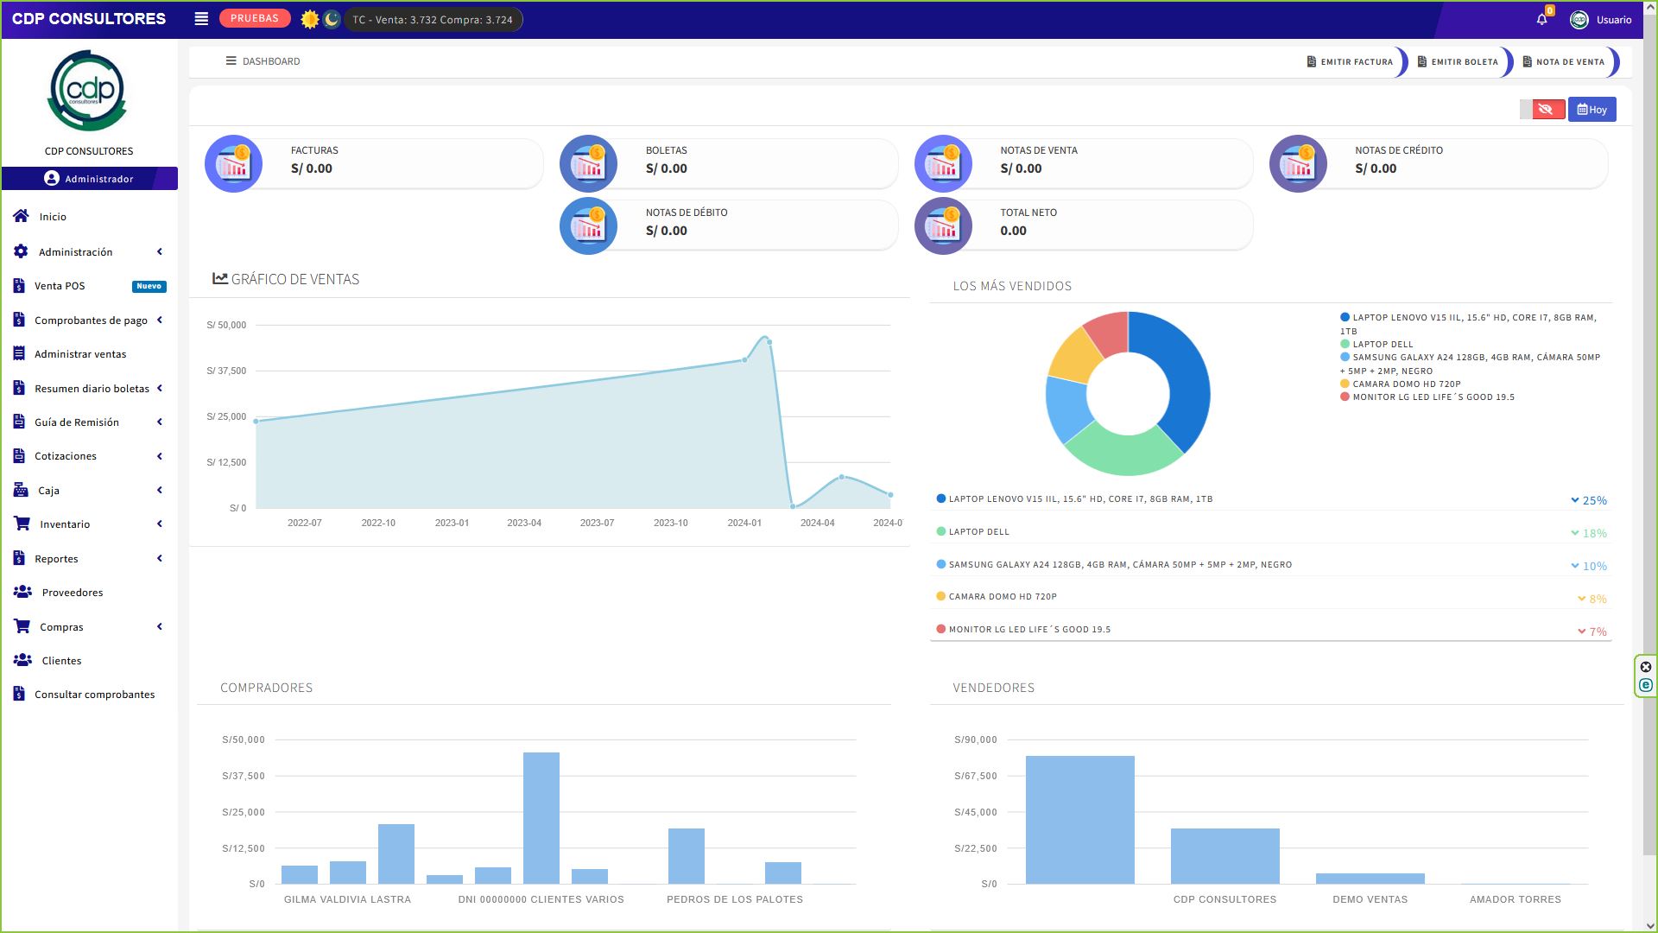
Task: Select the Venta POS sidebar icon
Action: [19, 285]
